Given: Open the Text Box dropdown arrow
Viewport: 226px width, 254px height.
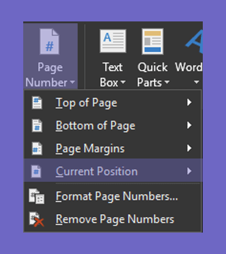Looking at the screenshot, I should 123,82.
